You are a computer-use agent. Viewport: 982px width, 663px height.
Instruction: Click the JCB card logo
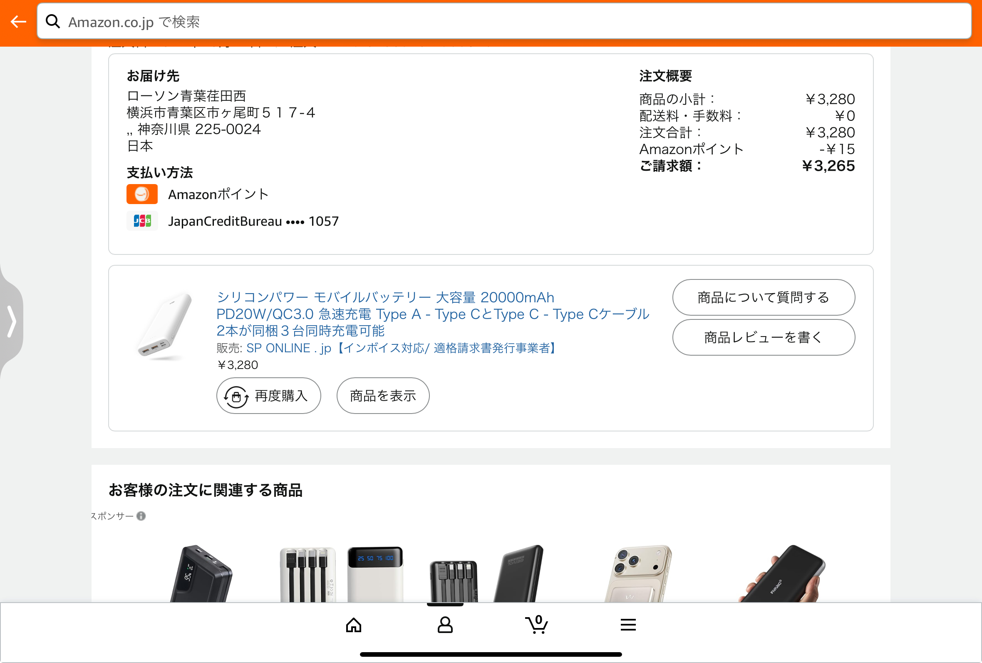tap(142, 221)
